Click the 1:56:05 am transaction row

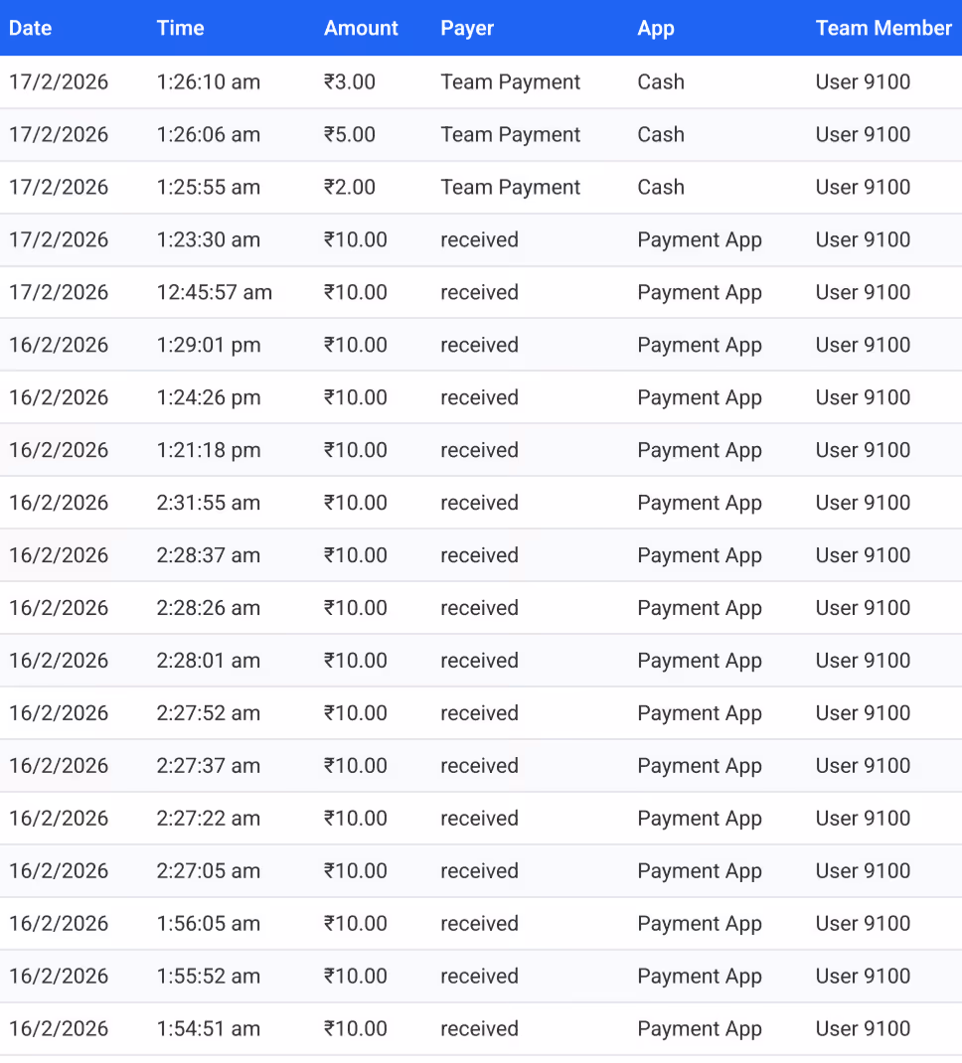click(481, 924)
